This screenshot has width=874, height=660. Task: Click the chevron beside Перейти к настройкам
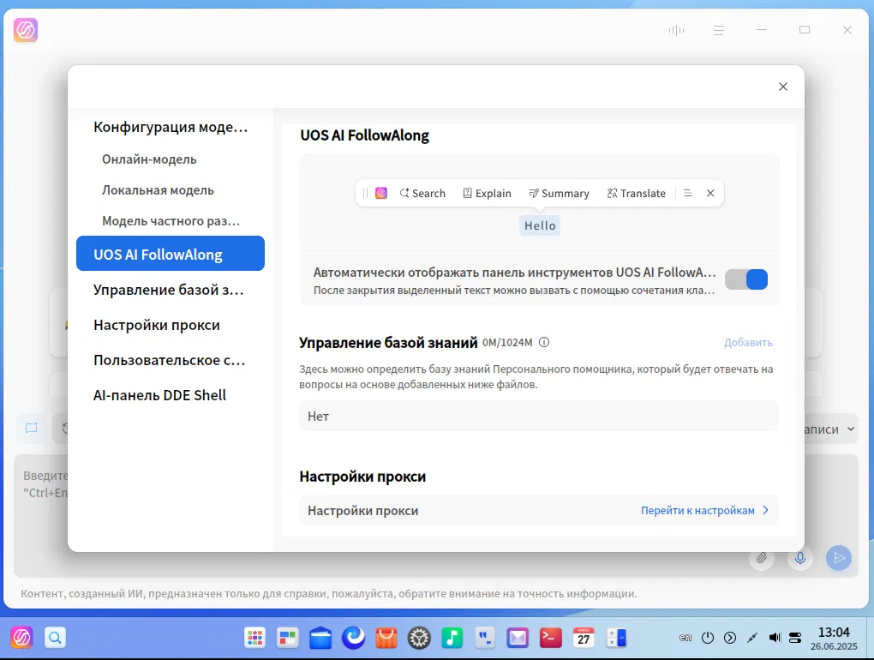(x=765, y=510)
